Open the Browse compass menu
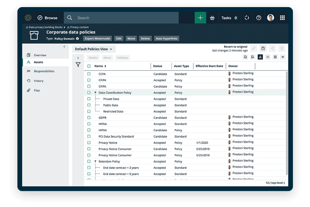This screenshot has height=207, width=310. [x=48, y=18]
